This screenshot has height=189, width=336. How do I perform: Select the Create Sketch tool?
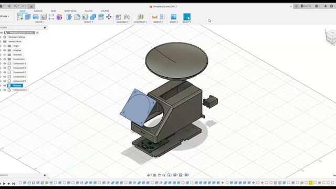(20, 17)
